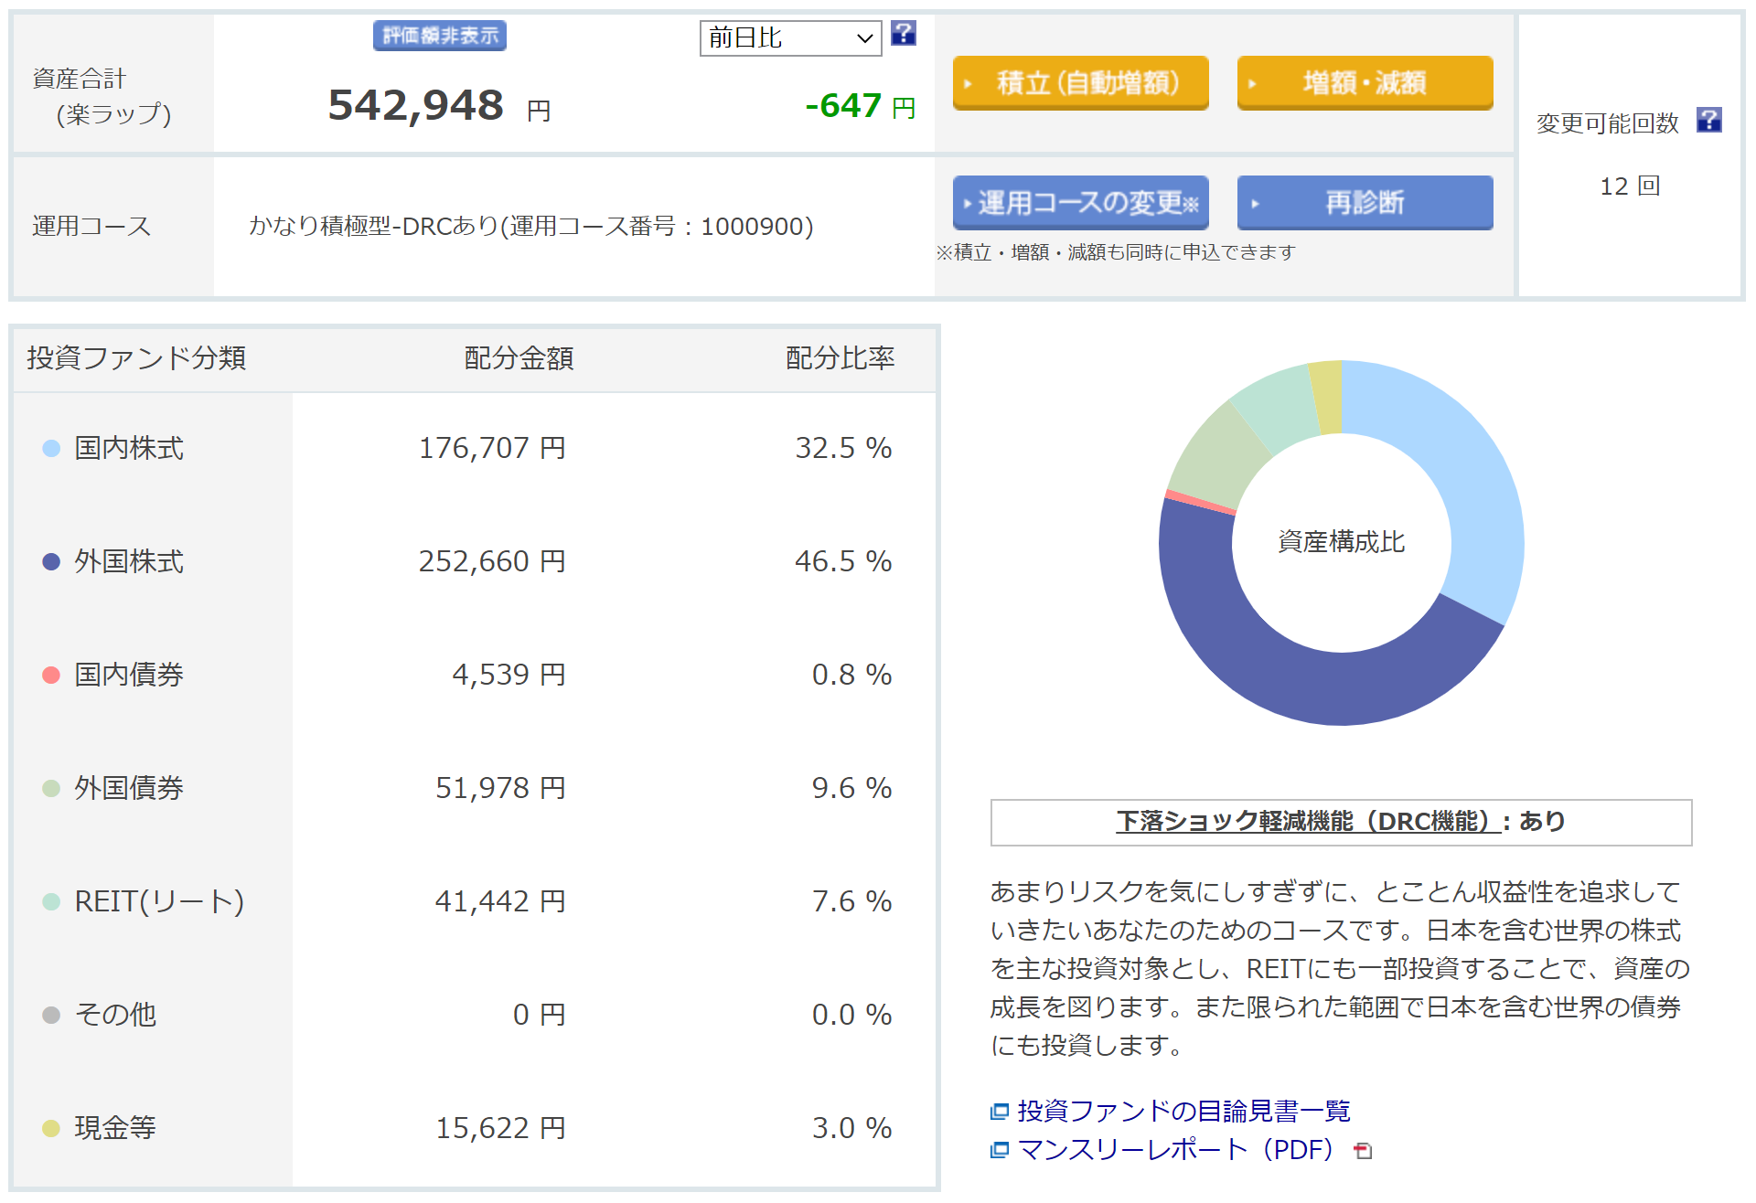
Task: Click external-link icon before 投資ファンドの目論見書一覧
Action: (1000, 1112)
